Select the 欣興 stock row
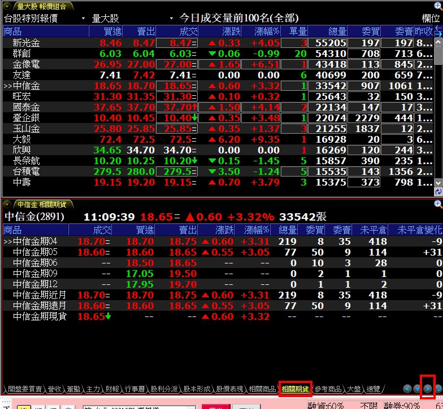 click(x=218, y=150)
